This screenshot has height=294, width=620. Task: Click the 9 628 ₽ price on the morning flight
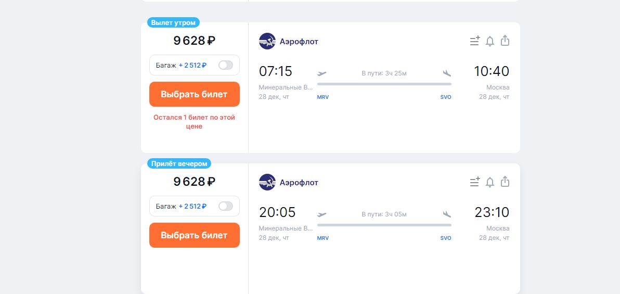coord(194,41)
